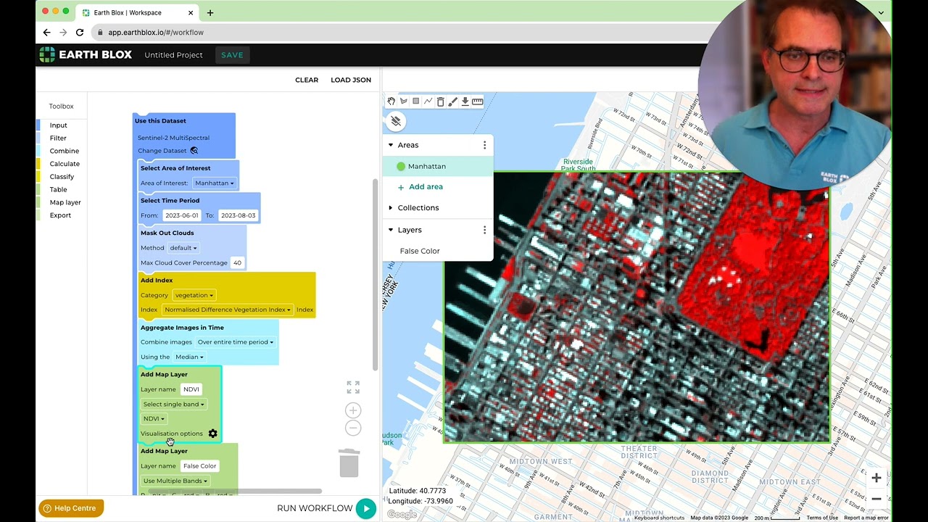Open the Over entire time period dropdown
The height and width of the screenshot is (522, 928).
pos(235,342)
